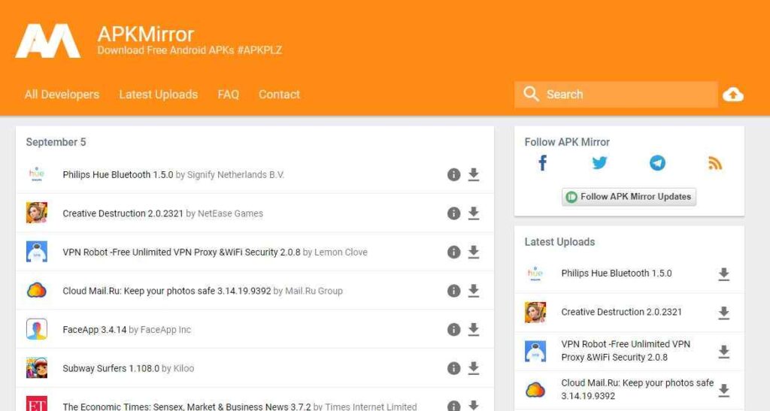Open APK Mirror Twitter icon

click(x=599, y=163)
